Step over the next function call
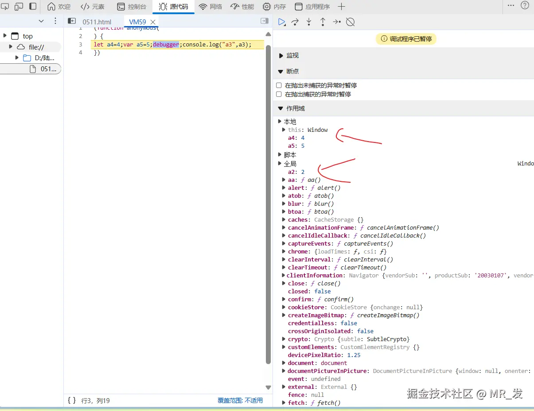 [296, 21]
